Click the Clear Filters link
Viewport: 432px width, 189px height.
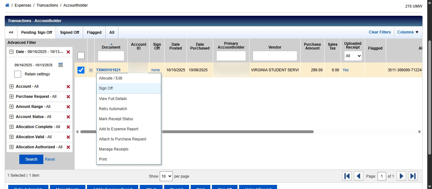[x=380, y=32]
